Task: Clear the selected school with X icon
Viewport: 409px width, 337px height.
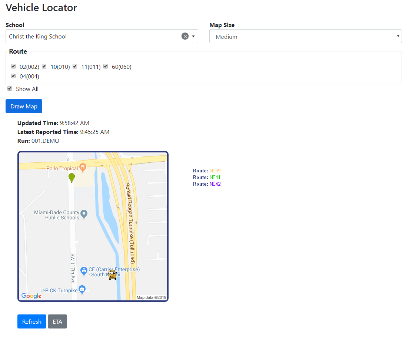Action: point(185,36)
